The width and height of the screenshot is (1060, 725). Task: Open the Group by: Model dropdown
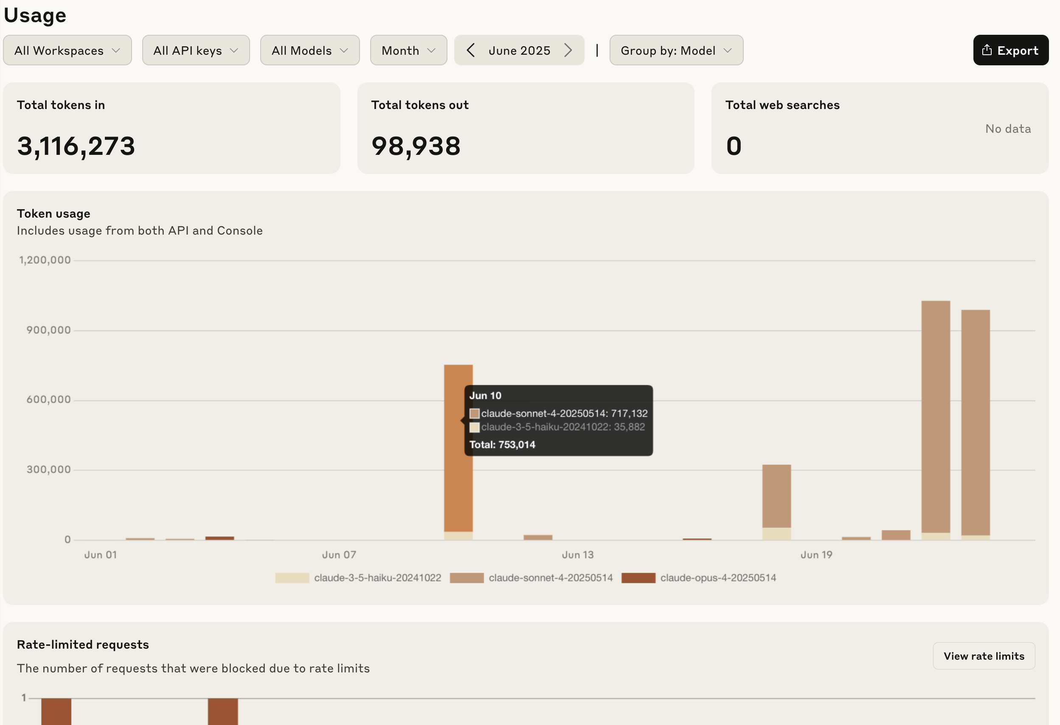click(676, 50)
